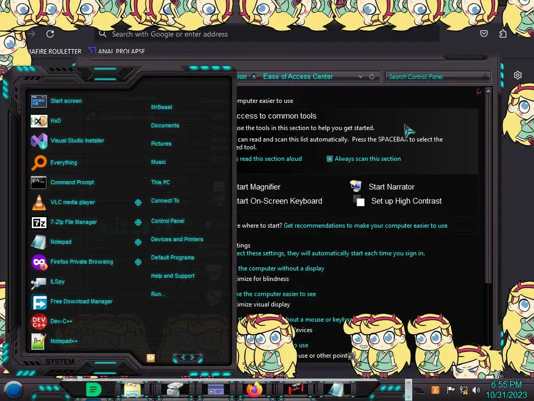Open the Start screen icon
The height and width of the screenshot is (401, 534).
click(x=39, y=101)
